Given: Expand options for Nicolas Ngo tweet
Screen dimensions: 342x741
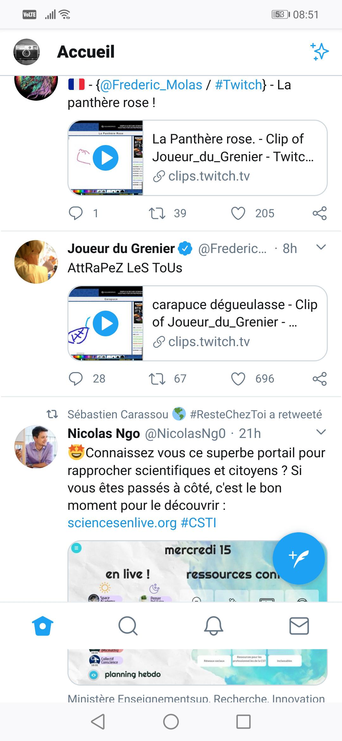Looking at the screenshot, I should [x=321, y=432].
